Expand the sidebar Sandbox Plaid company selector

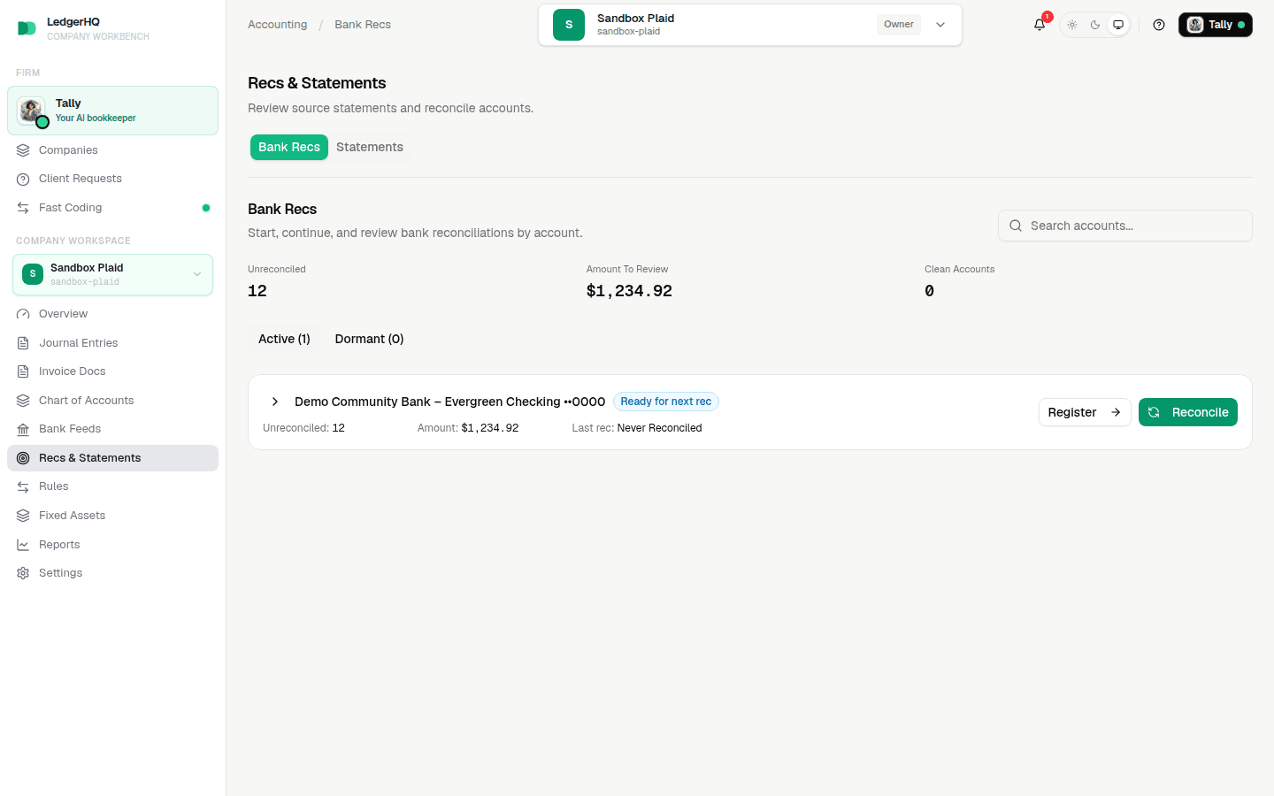pyautogui.click(x=112, y=274)
